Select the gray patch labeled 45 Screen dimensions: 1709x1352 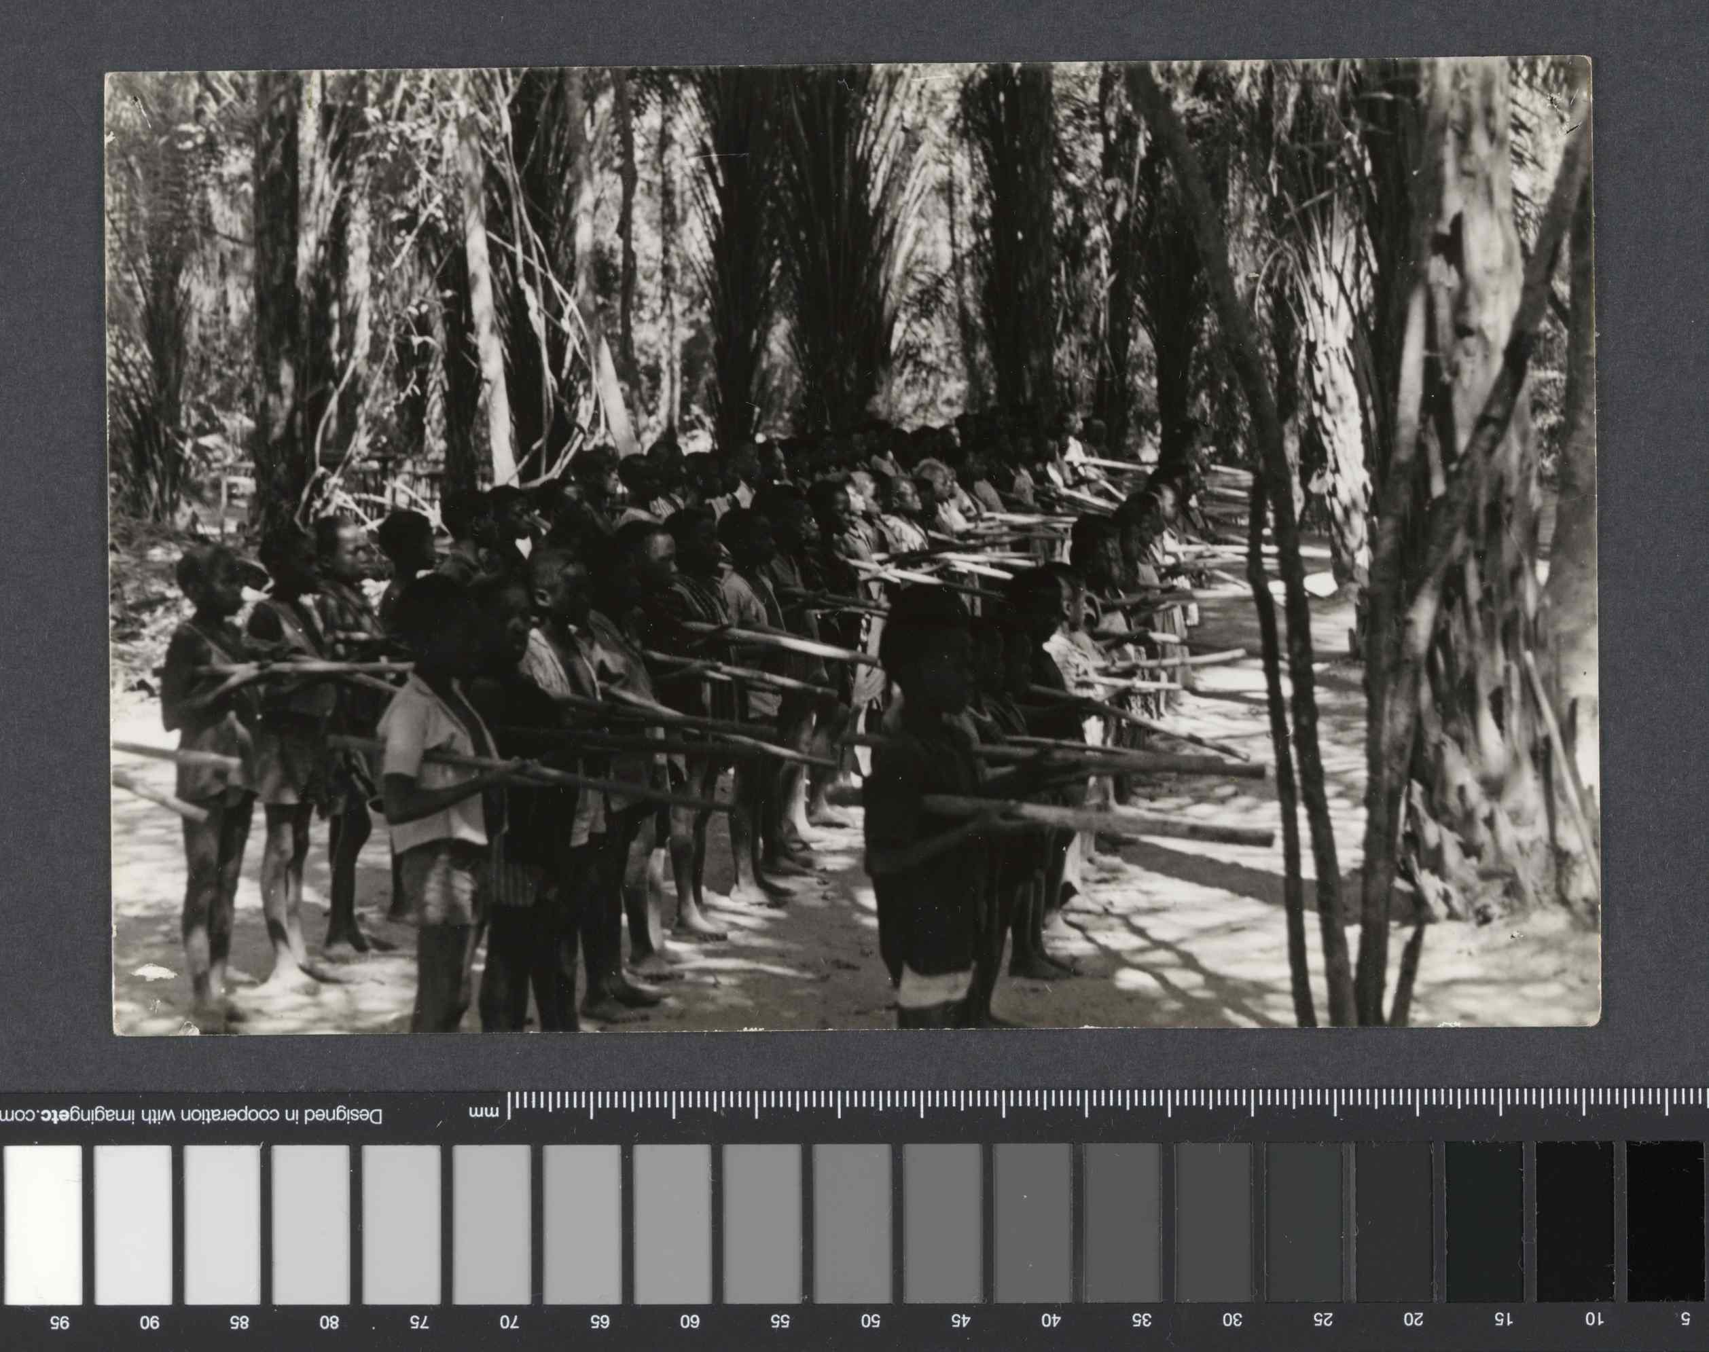click(x=943, y=1225)
